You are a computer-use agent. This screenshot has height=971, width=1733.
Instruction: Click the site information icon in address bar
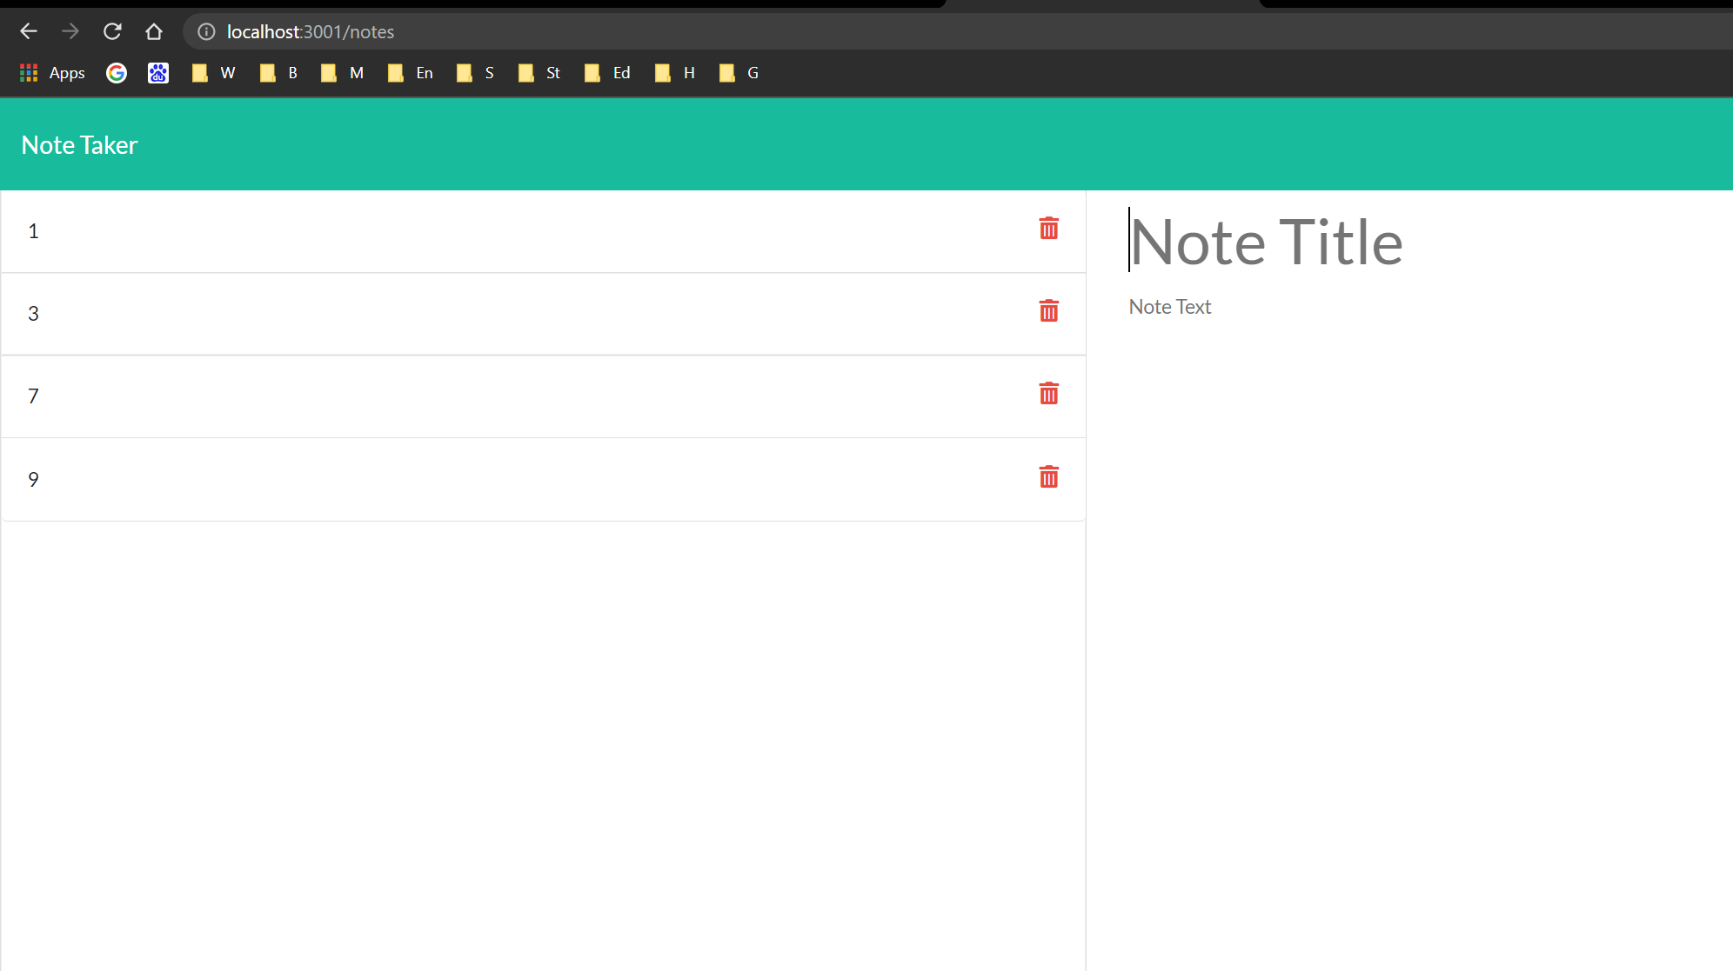click(206, 31)
